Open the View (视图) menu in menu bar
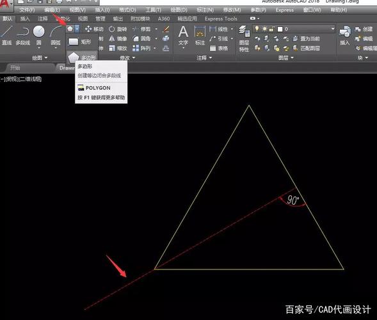The height and width of the screenshot is (320, 377). point(77,10)
